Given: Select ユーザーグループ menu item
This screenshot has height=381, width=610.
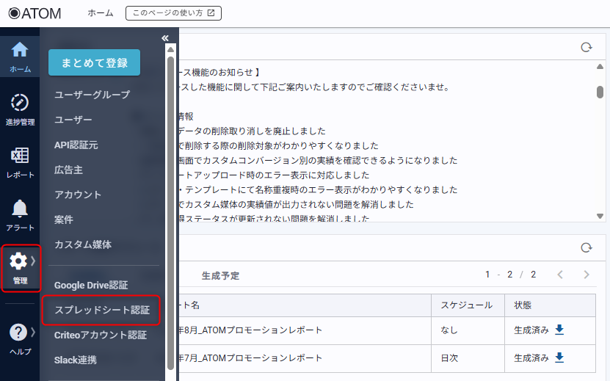Looking at the screenshot, I should coord(92,95).
